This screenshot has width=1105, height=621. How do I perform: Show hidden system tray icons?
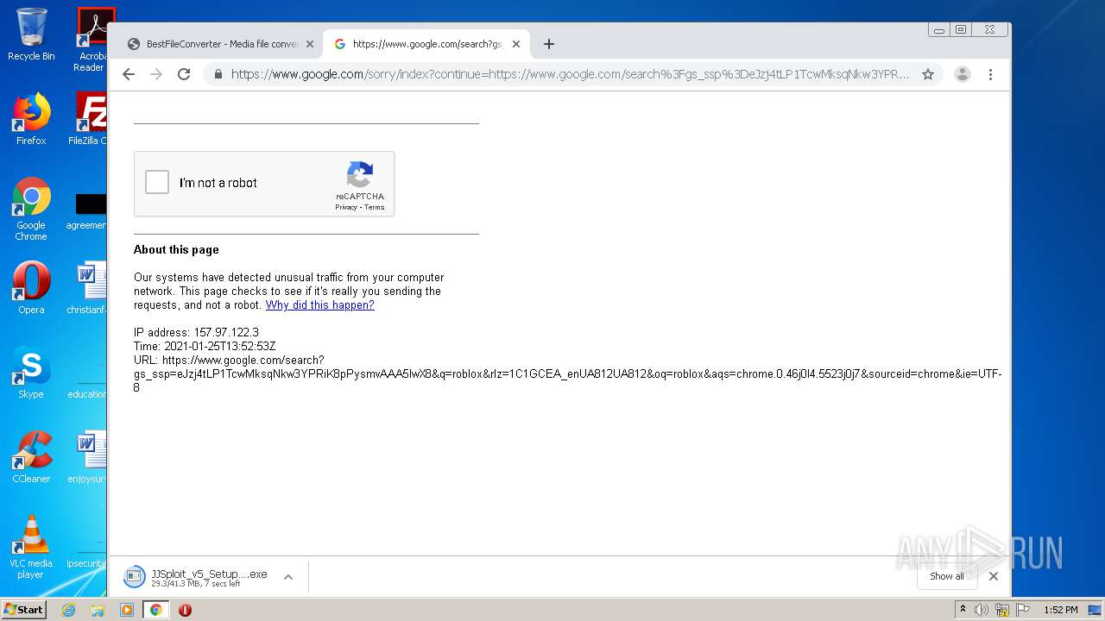click(963, 610)
